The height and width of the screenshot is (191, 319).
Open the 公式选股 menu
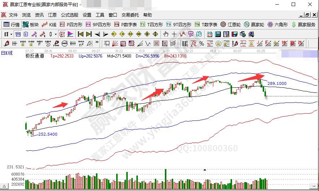70,15
